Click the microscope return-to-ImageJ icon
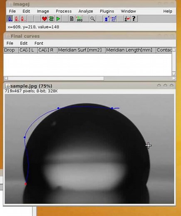Image resolution: width=181 pixels, height=216 pixels. [127, 19]
